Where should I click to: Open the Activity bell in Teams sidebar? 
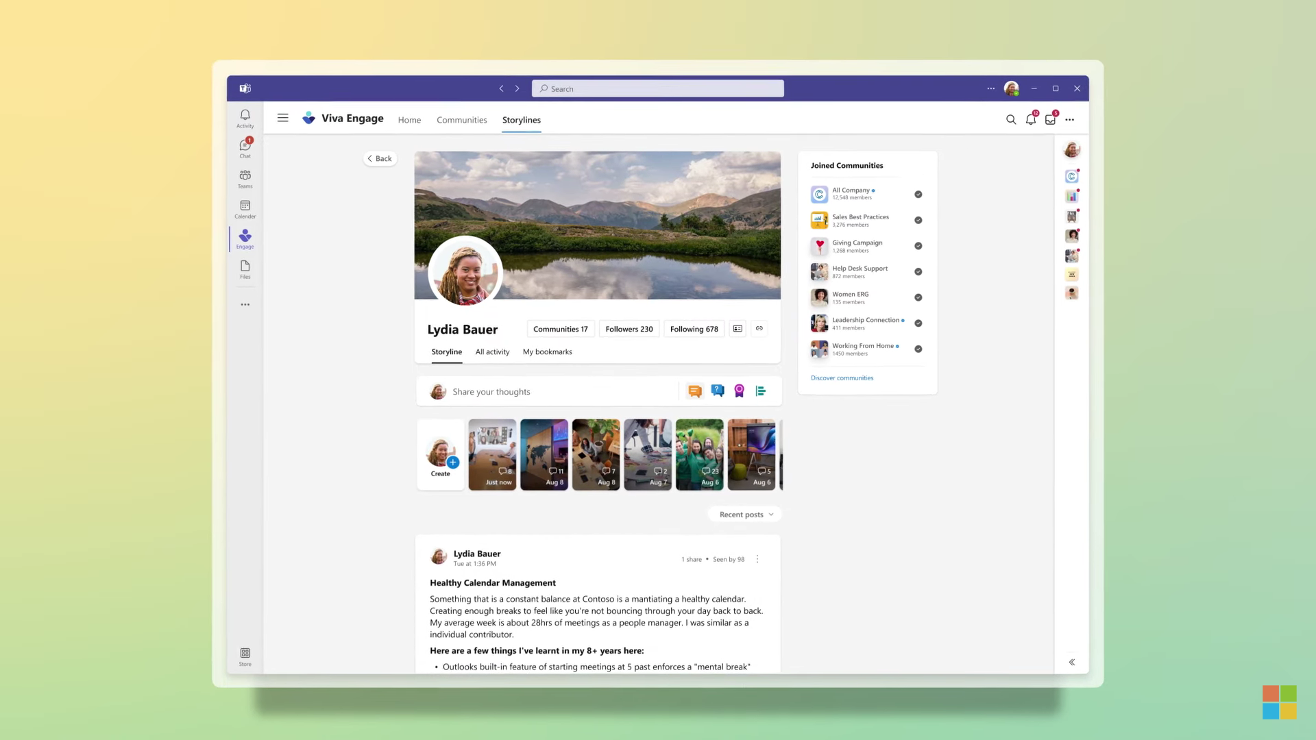(x=245, y=118)
